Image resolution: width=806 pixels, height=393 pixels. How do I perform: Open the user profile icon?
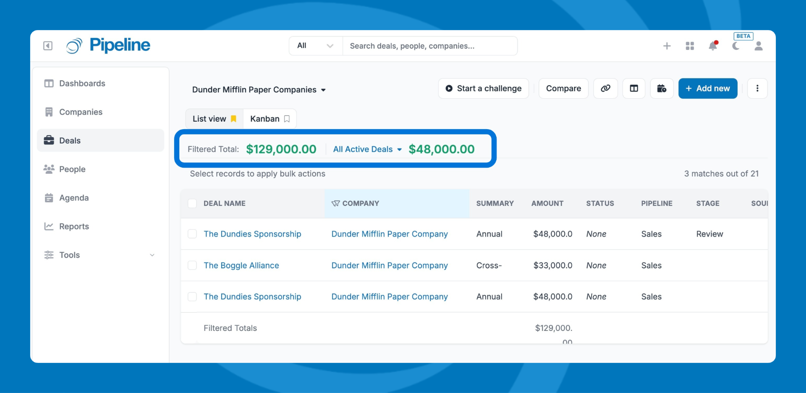[x=758, y=46]
